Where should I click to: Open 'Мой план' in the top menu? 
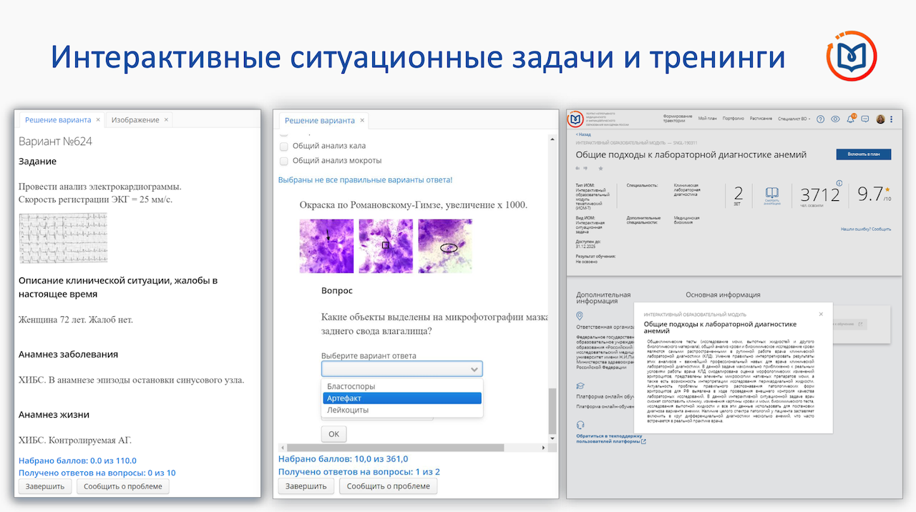tap(707, 119)
